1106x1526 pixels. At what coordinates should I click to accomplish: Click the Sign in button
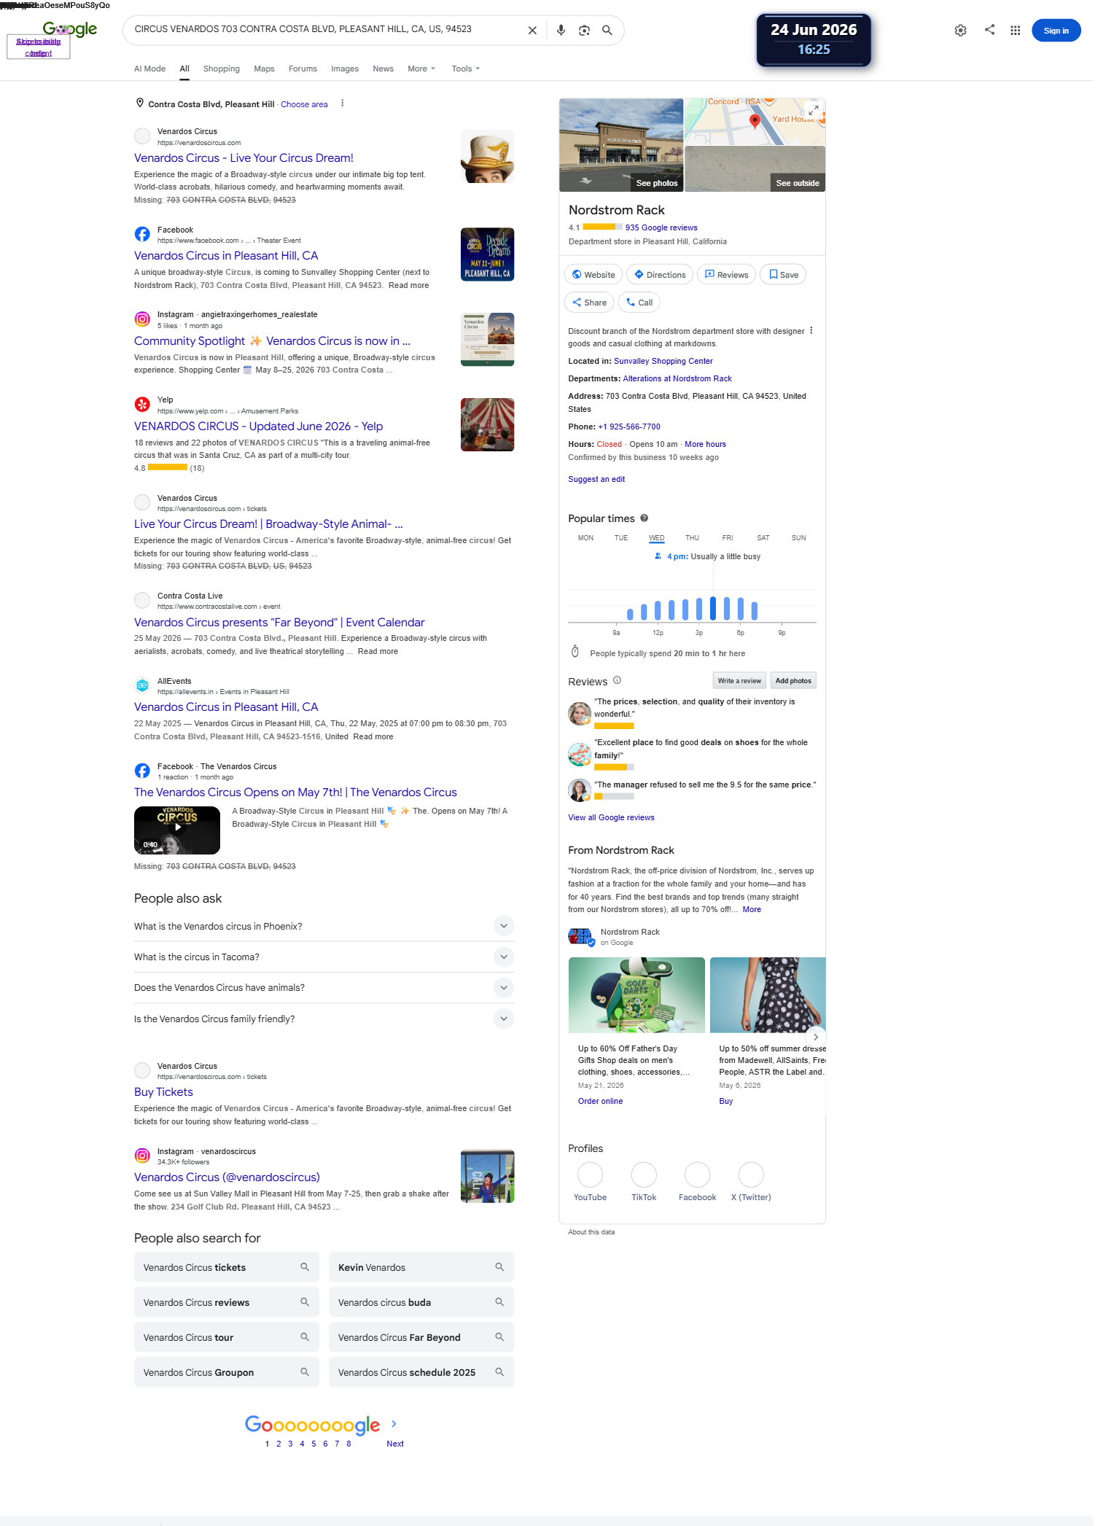(x=1056, y=31)
